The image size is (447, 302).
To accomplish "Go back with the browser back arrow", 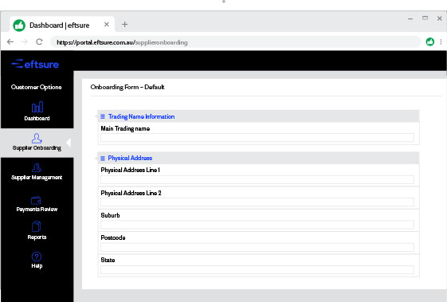I will pyautogui.click(x=10, y=42).
